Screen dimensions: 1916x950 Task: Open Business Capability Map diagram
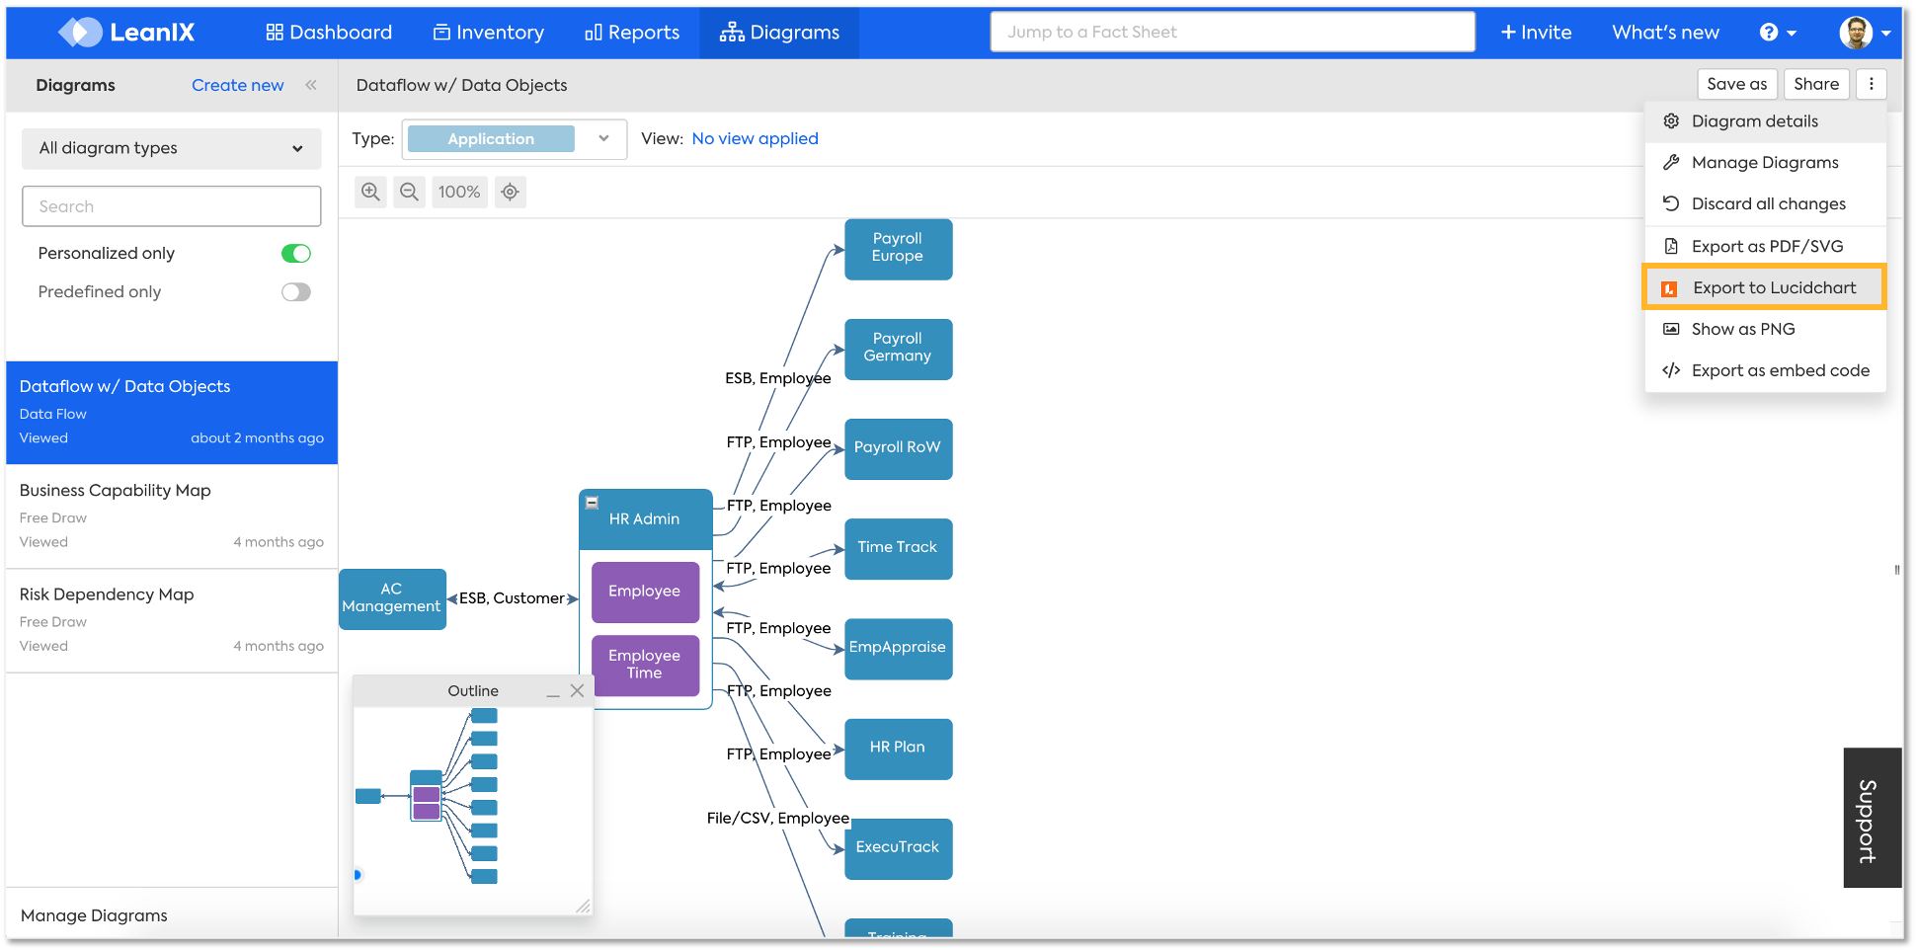click(x=172, y=516)
